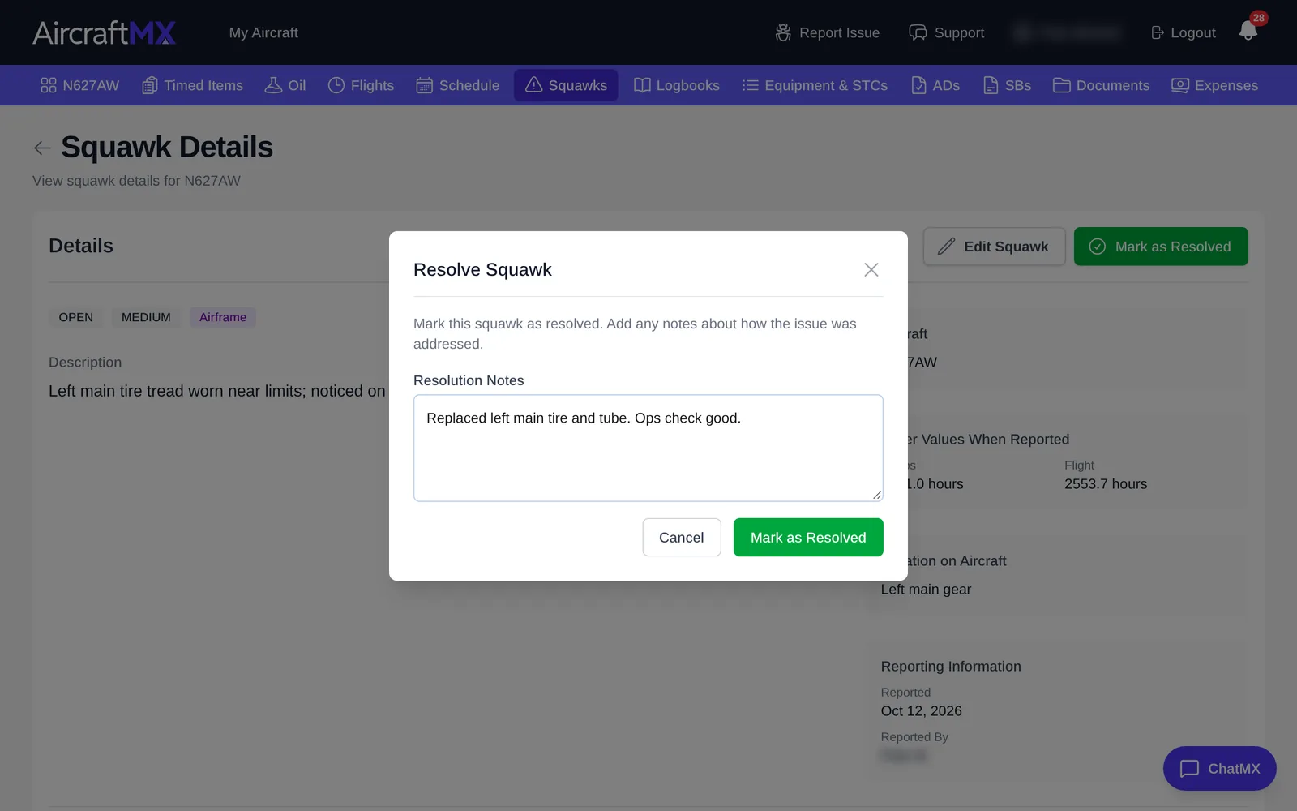Click the textarea resize handle corner
Screen dimensions: 1297x811
877,495
